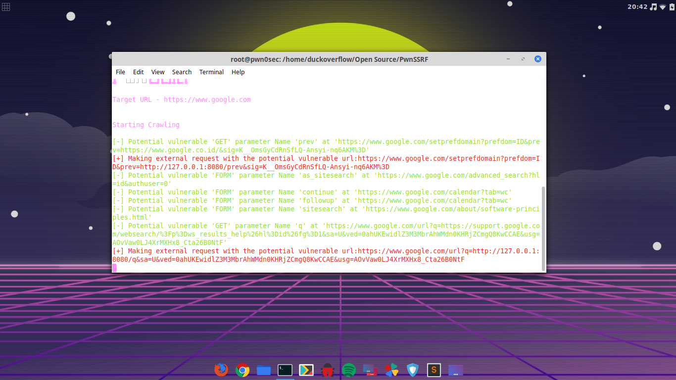
Task: Click the battery charging indicator
Action: click(x=671, y=6)
